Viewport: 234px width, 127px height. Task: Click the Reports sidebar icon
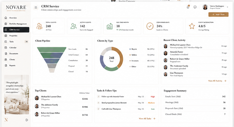[6, 65]
